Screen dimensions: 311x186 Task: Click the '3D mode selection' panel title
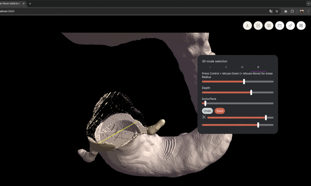pos(214,61)
